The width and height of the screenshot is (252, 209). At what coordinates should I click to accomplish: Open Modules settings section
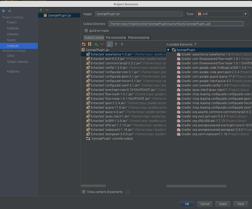(x=13, y=28)
